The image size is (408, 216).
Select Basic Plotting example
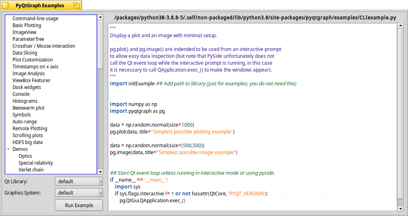pos(27,25)
